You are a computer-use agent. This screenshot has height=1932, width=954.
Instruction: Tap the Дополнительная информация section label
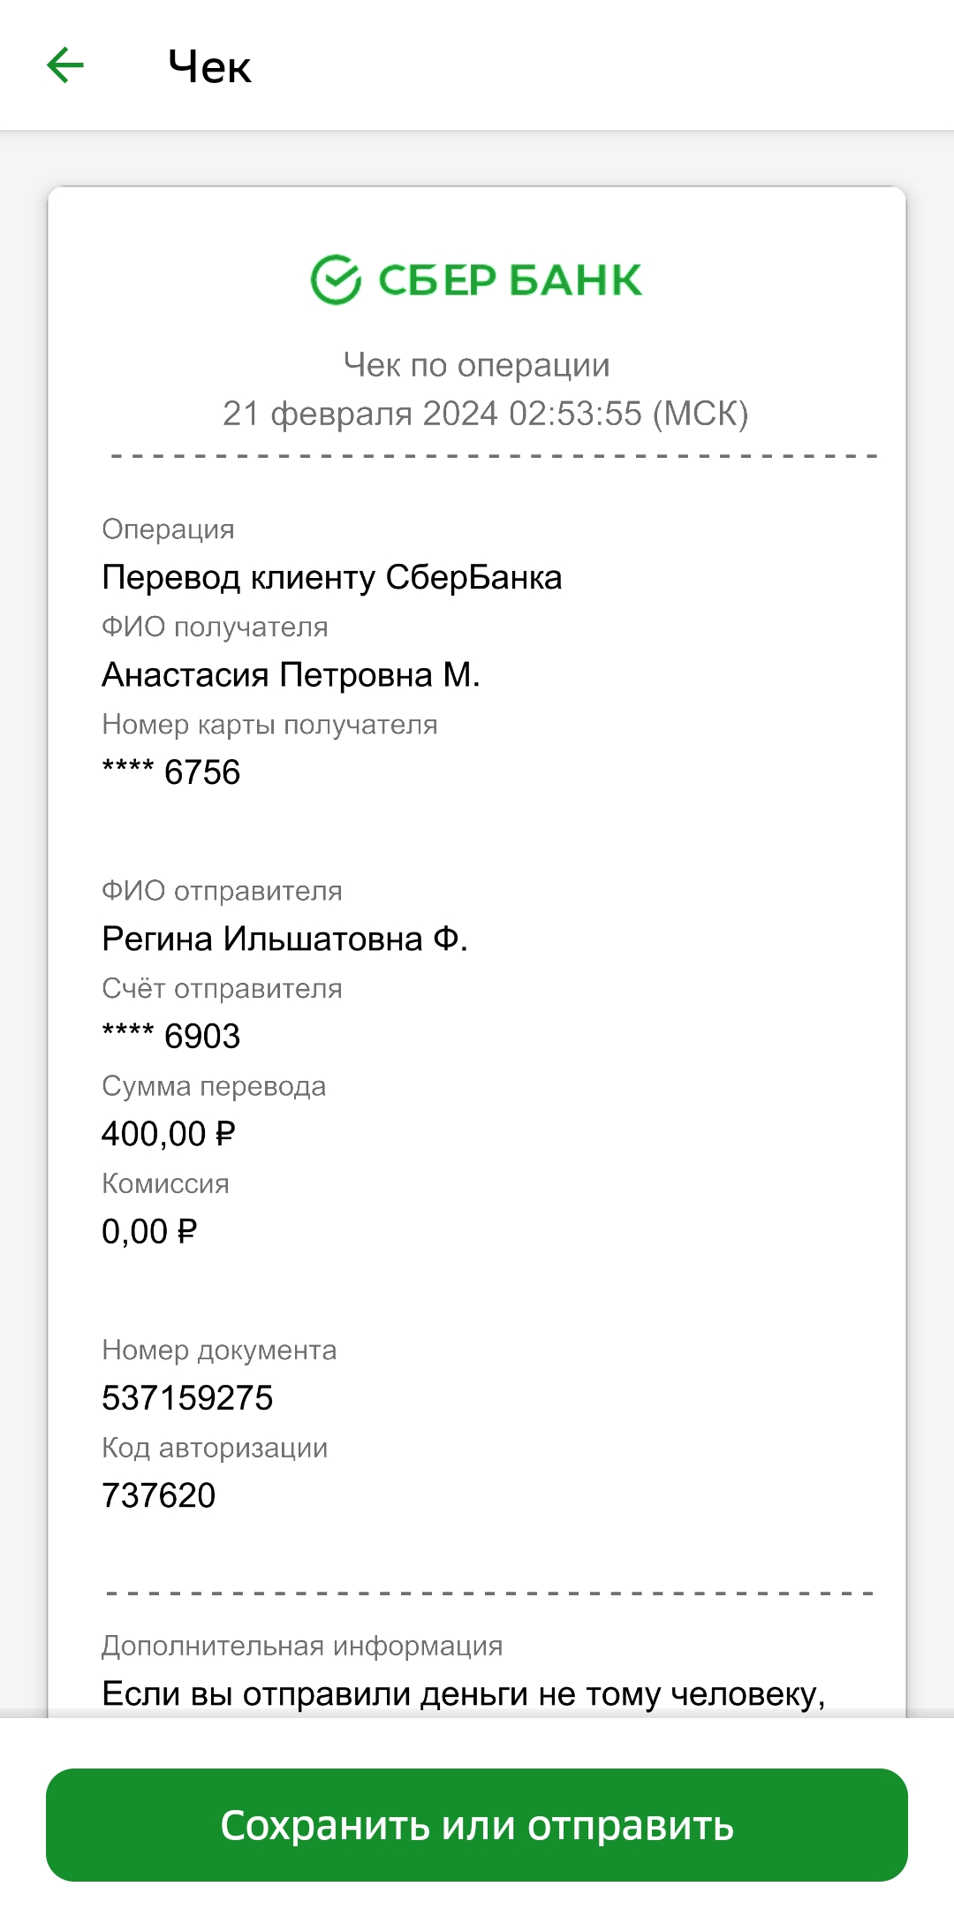coord(302,1646)
